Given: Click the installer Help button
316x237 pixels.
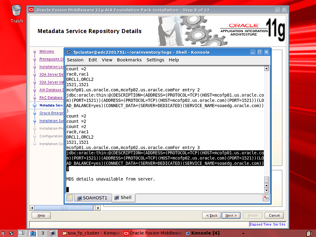Looking at the screenshot, I should point(41,215).
